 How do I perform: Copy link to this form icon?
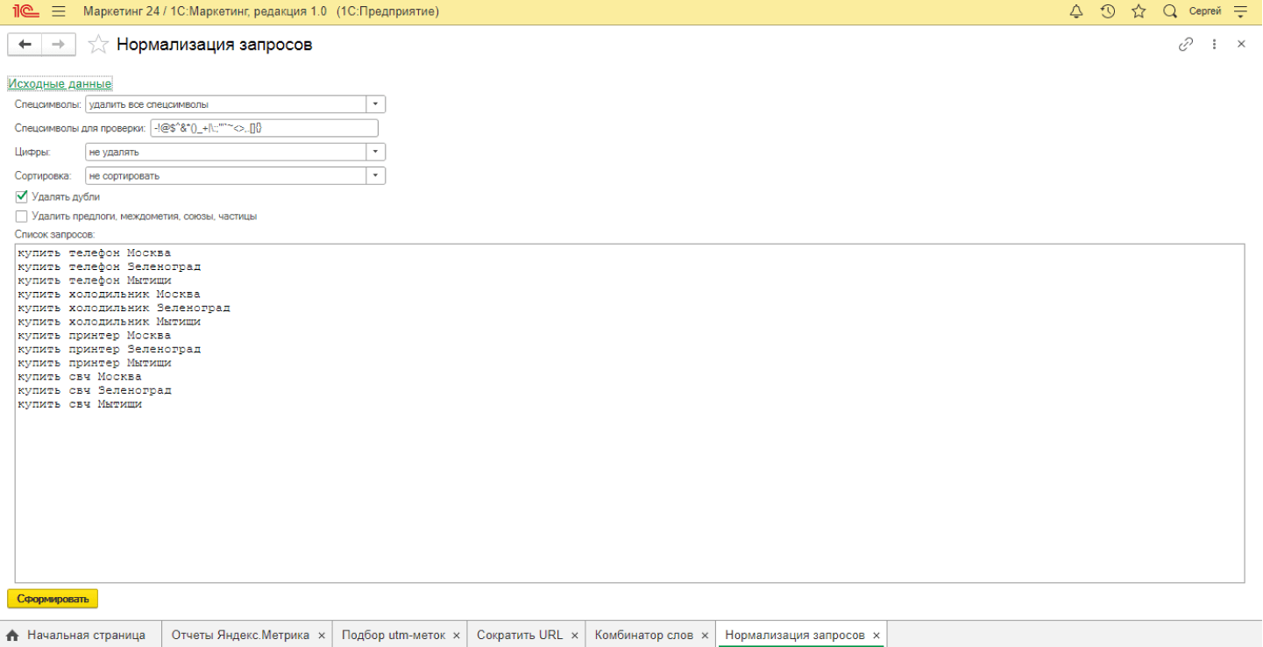[1186, 44]
